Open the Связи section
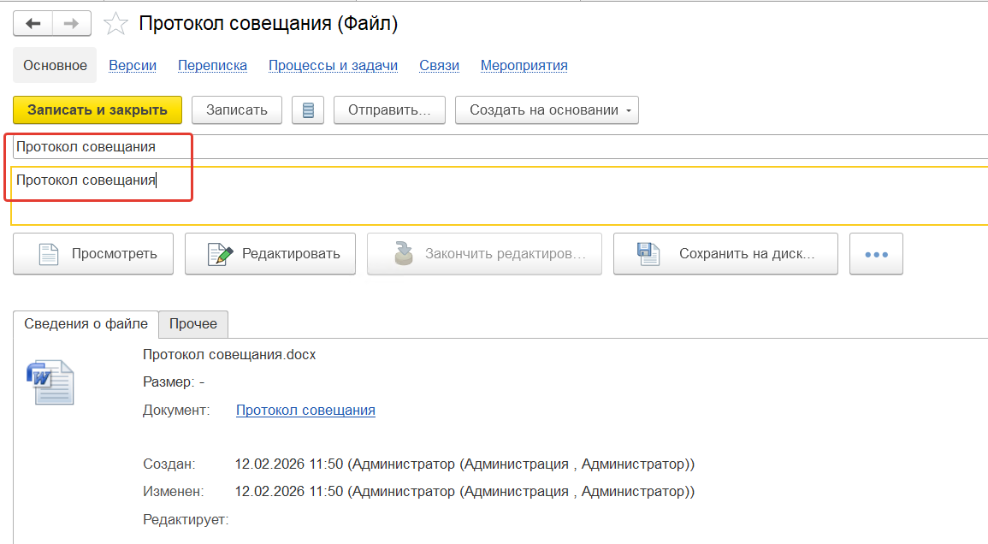Viewport: 988px width, 544px height. [x=439, y=66]
